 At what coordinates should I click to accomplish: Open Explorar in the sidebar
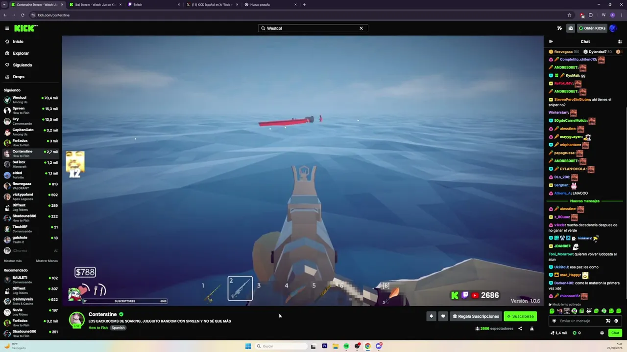(31, 53)
